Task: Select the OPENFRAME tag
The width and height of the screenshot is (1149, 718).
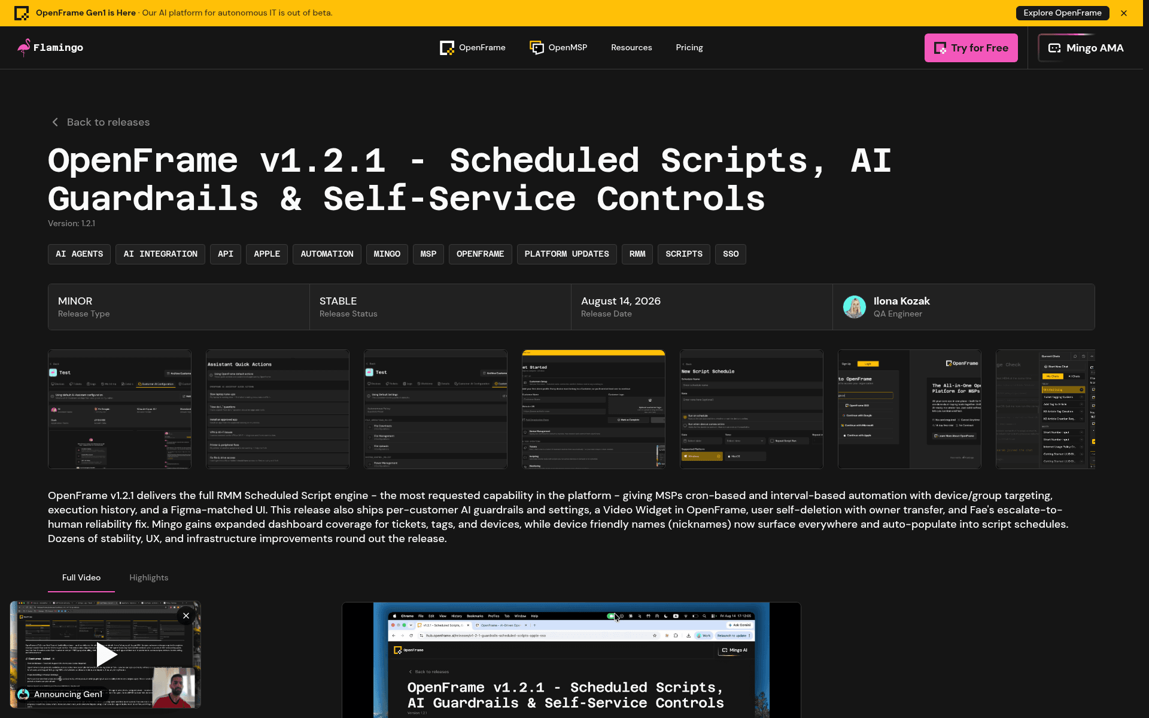Action: click(x=480, y=254)
